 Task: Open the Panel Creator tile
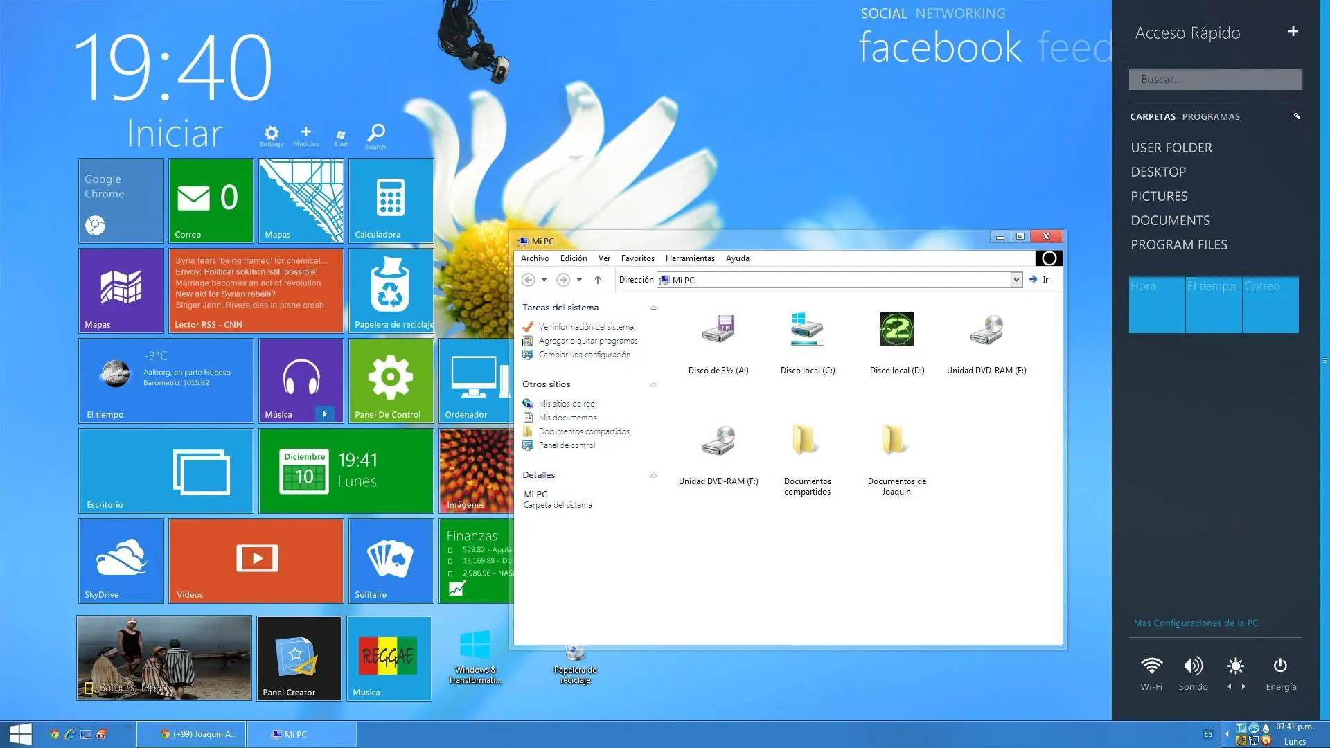tap(299, 659)
